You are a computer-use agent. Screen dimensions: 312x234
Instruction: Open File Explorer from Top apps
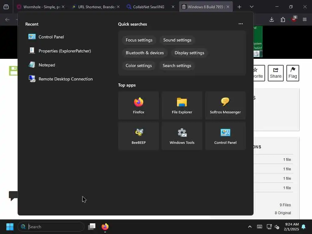[182, 105]
